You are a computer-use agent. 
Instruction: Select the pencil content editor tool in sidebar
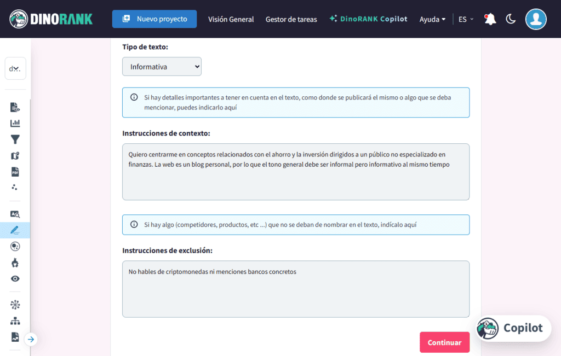[x=15, y=230]
